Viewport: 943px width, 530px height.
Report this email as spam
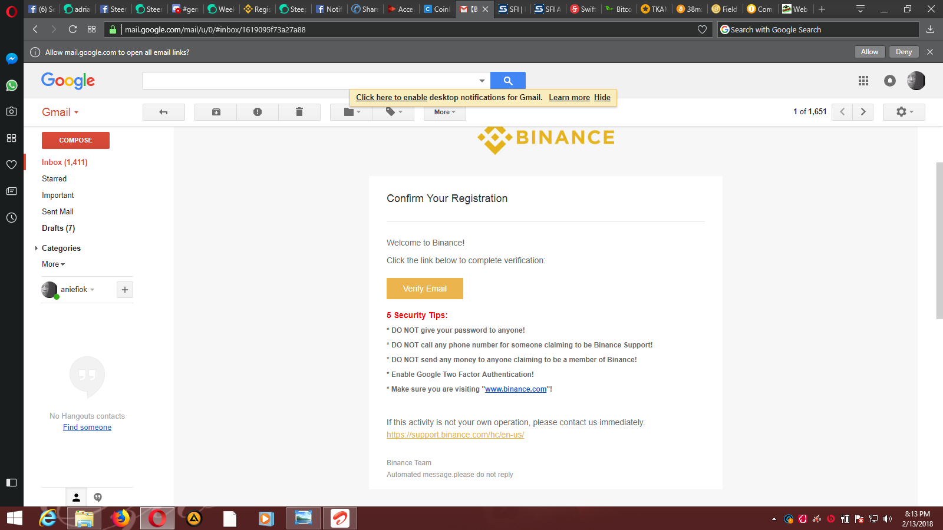pos(258,112)
